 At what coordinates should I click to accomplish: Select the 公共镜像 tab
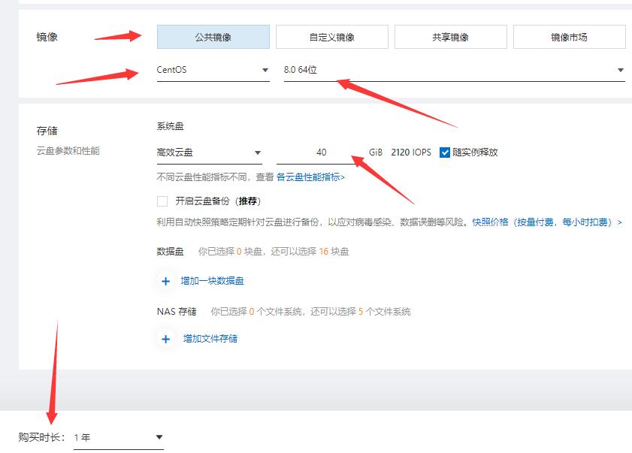[x=213, y=36]
